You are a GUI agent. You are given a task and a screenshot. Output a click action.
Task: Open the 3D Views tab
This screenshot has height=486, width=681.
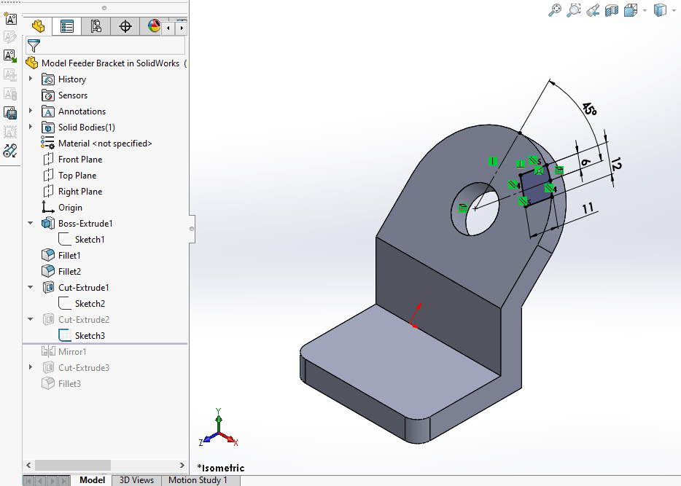click(x=136, y=480)
